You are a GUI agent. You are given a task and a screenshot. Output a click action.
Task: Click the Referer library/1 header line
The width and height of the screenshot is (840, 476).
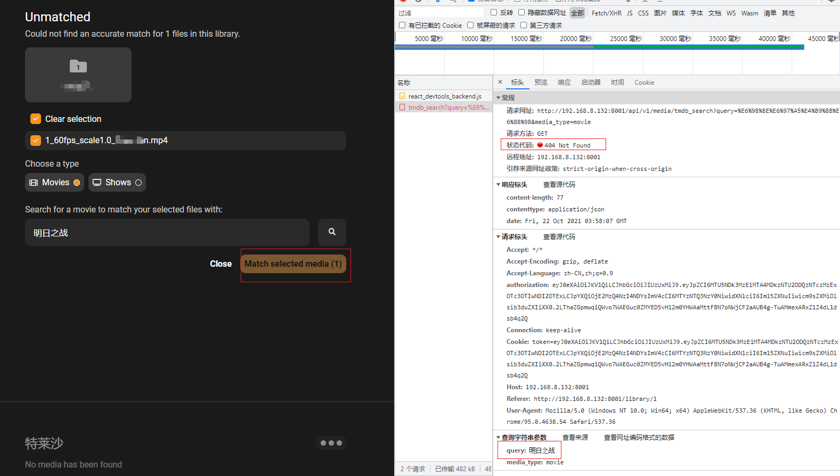pyautogui.click(x=582, y=399)
